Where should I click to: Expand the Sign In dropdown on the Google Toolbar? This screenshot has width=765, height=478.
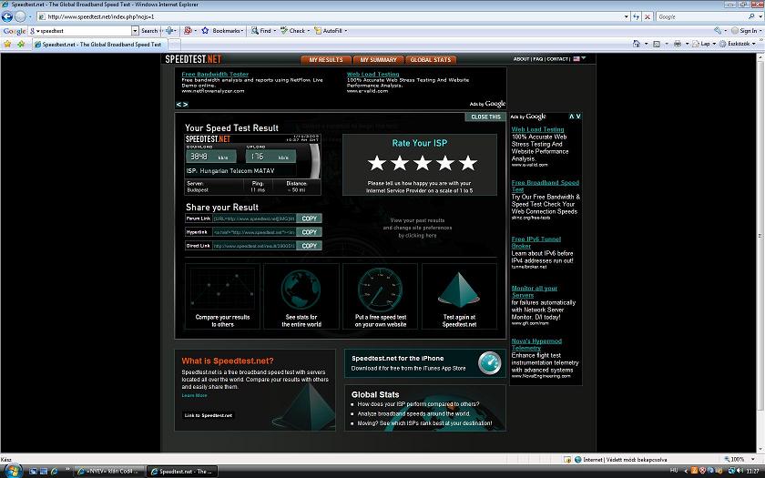click(x=760, y=30)
